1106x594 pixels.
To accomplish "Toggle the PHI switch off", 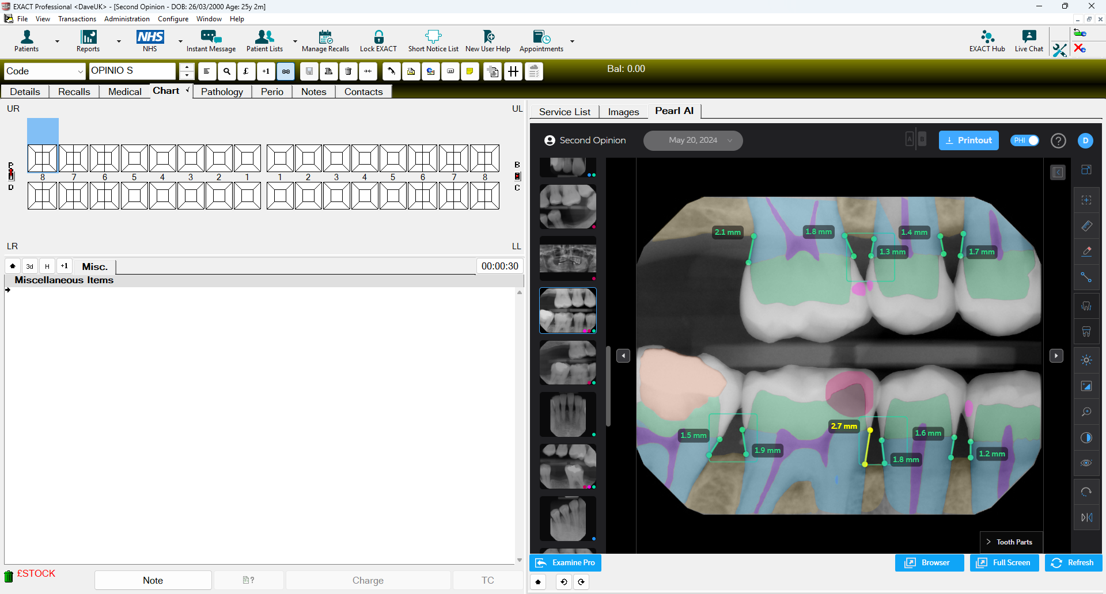I will pos(1025,140).
